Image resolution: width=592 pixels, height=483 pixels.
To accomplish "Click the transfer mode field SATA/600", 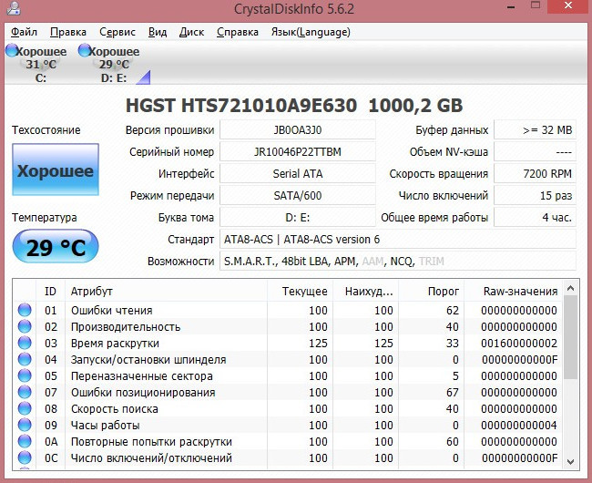I will [298, 196].
